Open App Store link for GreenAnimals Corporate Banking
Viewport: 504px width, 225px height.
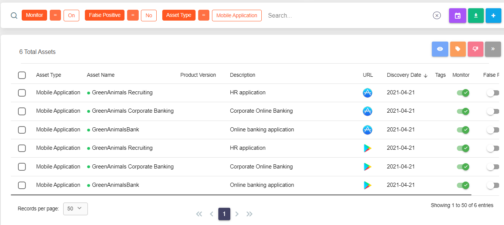[x=368, y=111]
